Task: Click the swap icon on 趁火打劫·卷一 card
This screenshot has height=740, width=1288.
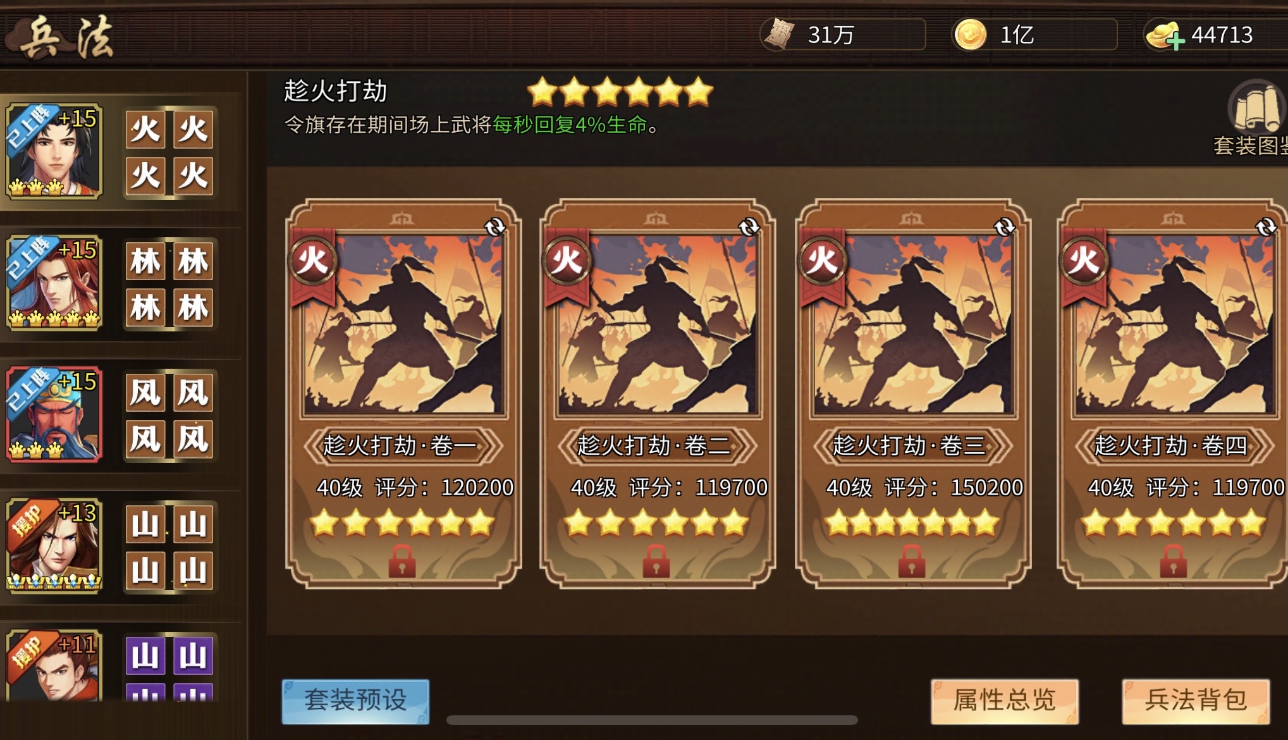Action: click(x=494, y=226)
